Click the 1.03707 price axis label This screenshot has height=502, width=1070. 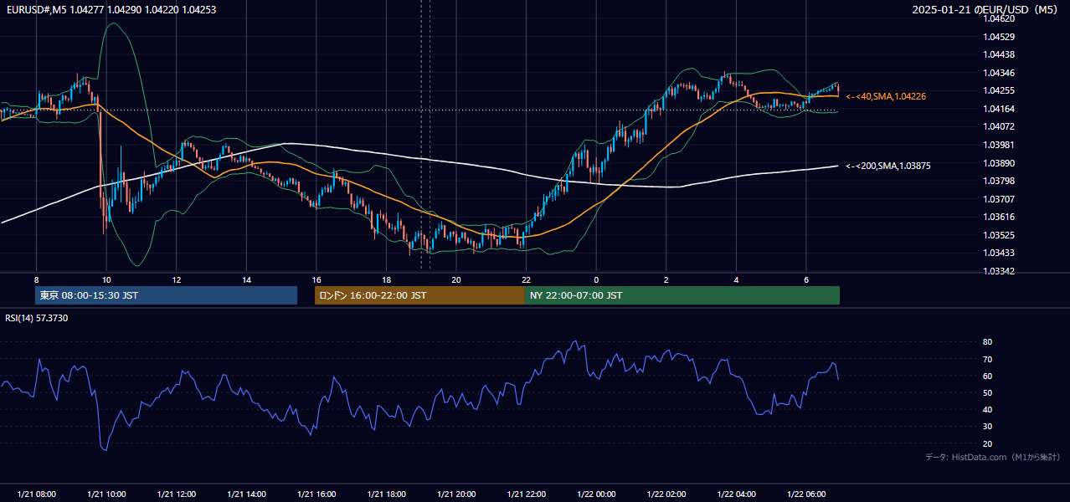[1000, 199]
